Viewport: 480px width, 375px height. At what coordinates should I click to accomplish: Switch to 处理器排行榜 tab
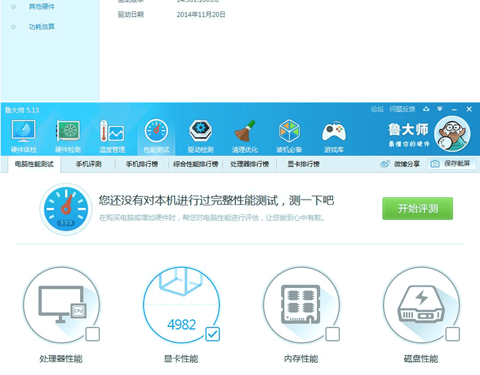[x=250, y=164]
